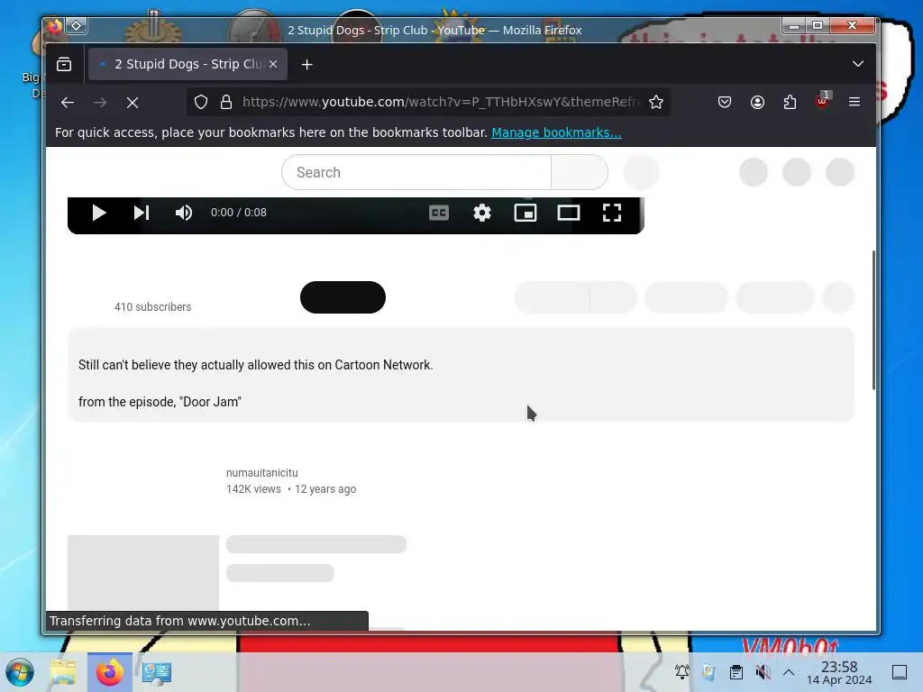Open the related video thumbnail placeholder
The height and width of the screenshot is (692, 923).
pyautogui.click(x=143, y=572)
